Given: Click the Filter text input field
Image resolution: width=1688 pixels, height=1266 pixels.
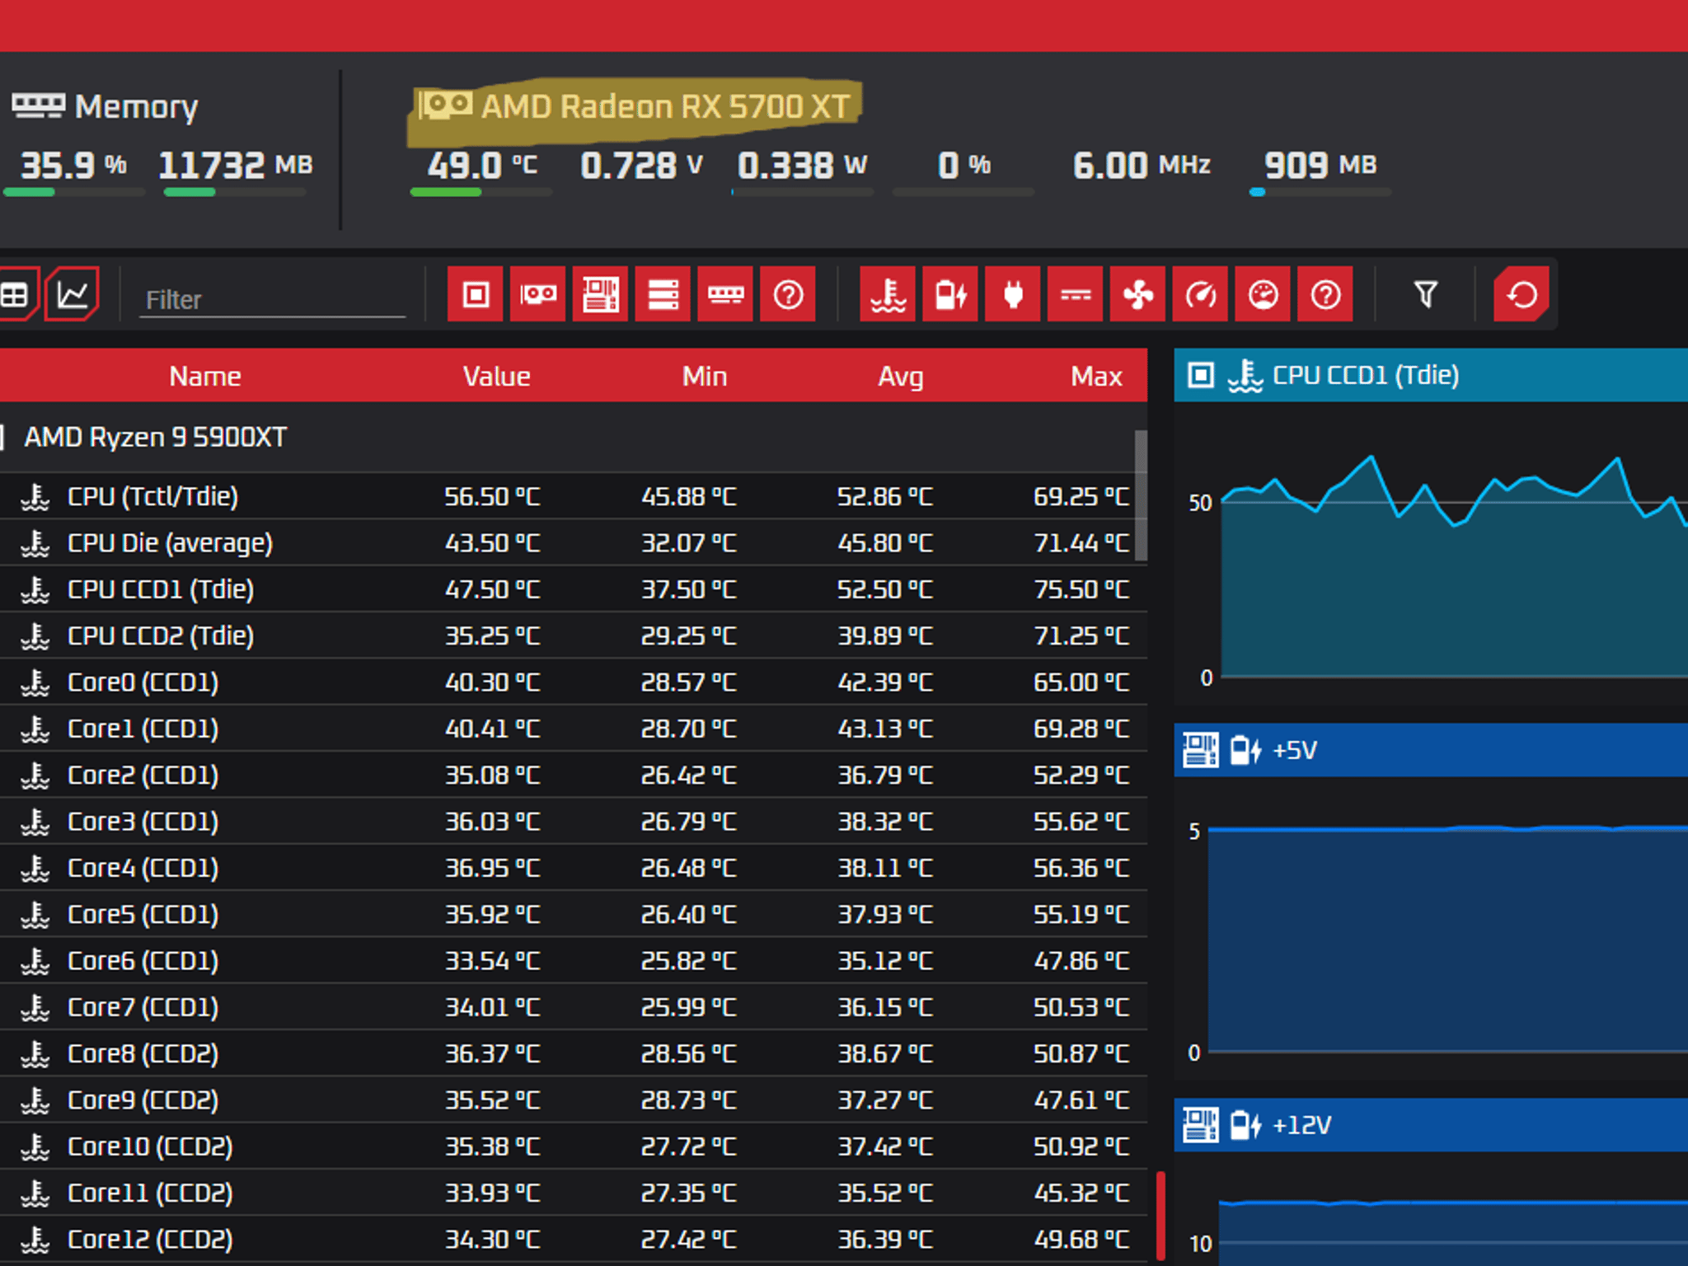Looking at the screenshot, I should [273, 299].
